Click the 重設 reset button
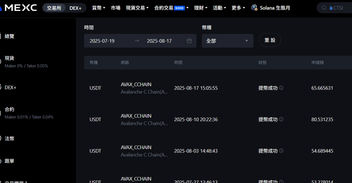This screenshot has height=183, width=352. pyautogui.click(x=270, y=40)
